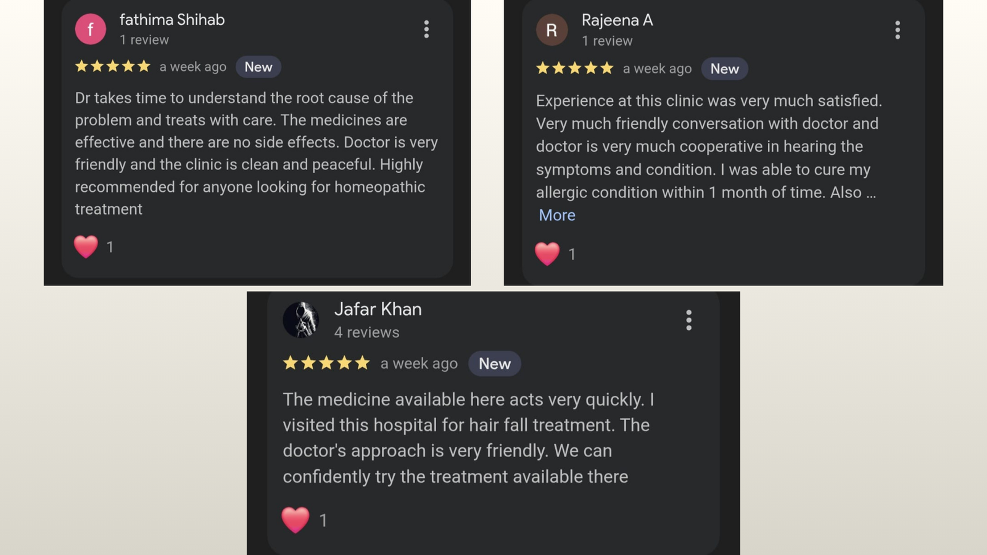Click the New badge on Jafar's review
The width and height of the screenshot is (987, 555).
pyautogui.click(x=495, y=364)
